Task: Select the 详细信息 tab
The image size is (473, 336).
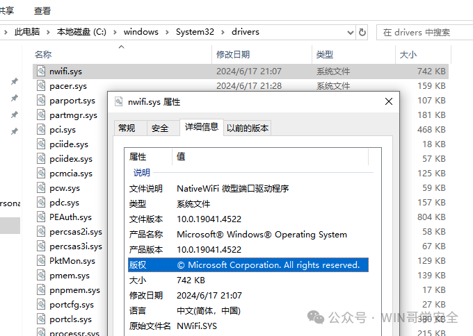Action: (202, 127)
